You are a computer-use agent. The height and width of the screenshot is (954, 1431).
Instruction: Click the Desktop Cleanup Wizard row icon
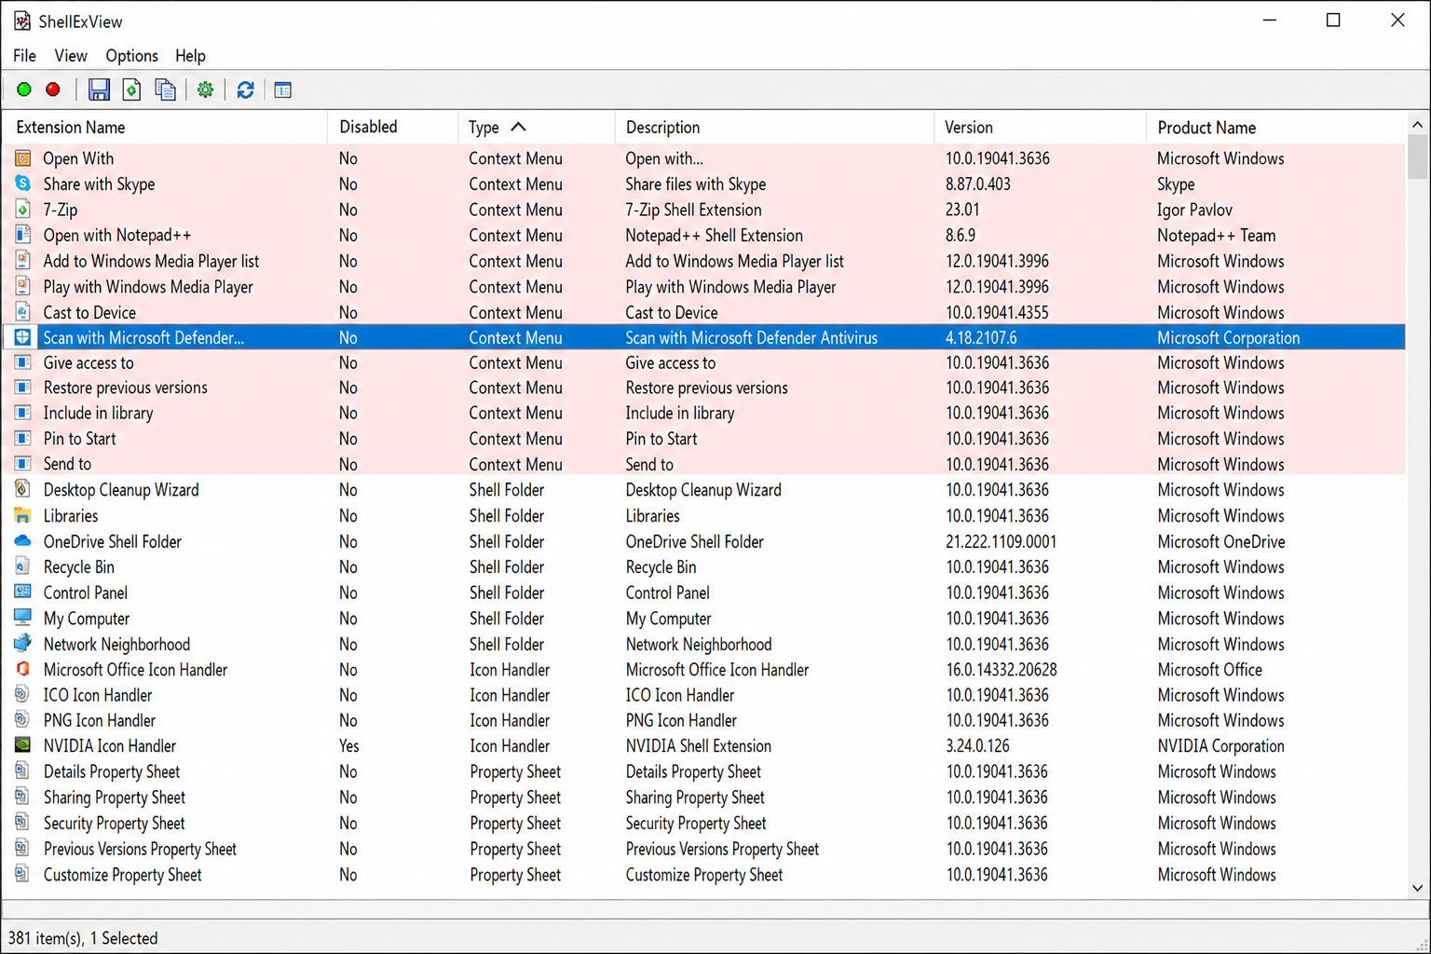(x=23, y=489)
